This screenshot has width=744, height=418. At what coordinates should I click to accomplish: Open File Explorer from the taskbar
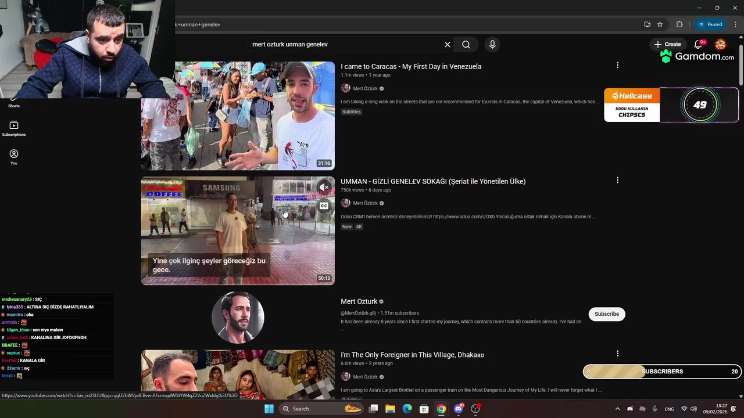[x=390, y=409]
